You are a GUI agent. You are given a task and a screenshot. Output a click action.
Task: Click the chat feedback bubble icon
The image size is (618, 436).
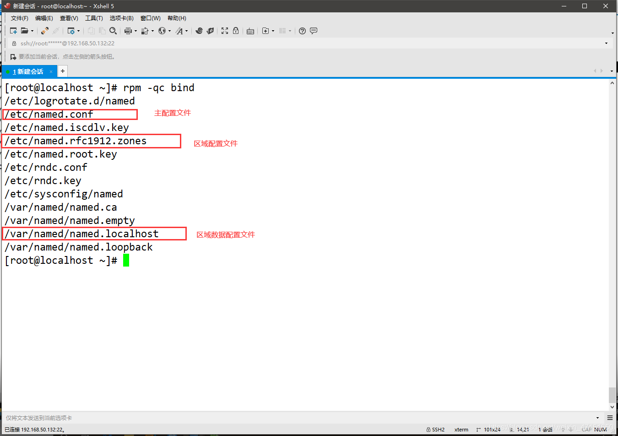click(314, 31)
